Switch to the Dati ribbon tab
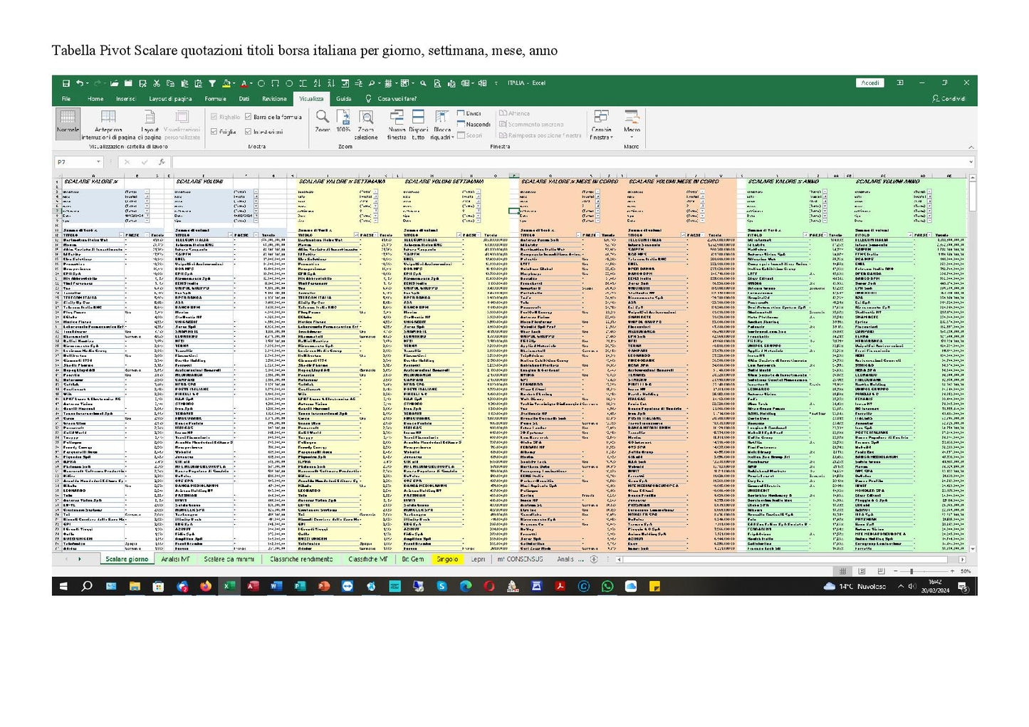Image resolution: width=1029 pixels, height=727 pixels. coord(244,99)
